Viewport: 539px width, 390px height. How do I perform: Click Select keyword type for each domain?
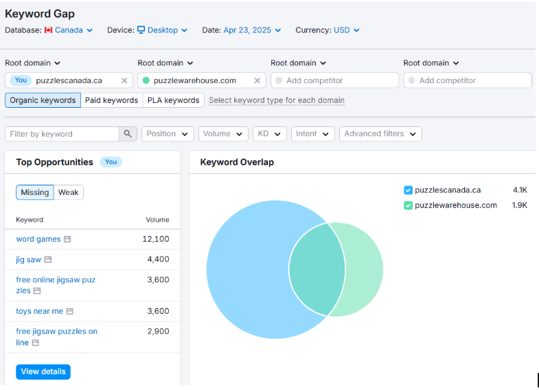[x=277, y=100]
